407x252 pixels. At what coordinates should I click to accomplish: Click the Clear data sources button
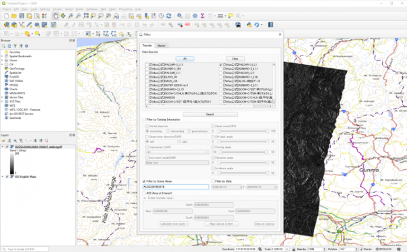[x=235, y=59]
